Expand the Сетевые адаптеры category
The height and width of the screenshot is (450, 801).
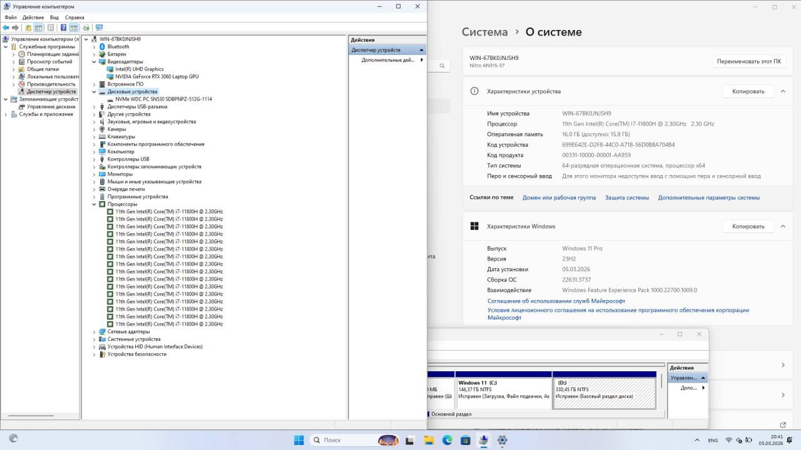click(94, 332)
